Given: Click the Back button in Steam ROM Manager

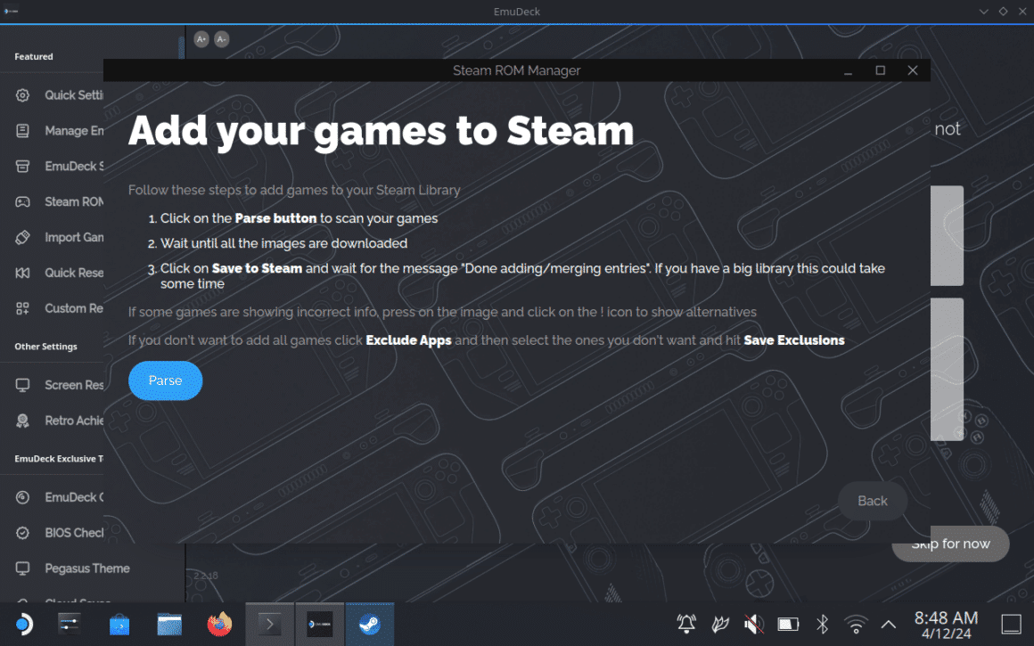Looking at the screenshot, I should [x=872, y=501].
